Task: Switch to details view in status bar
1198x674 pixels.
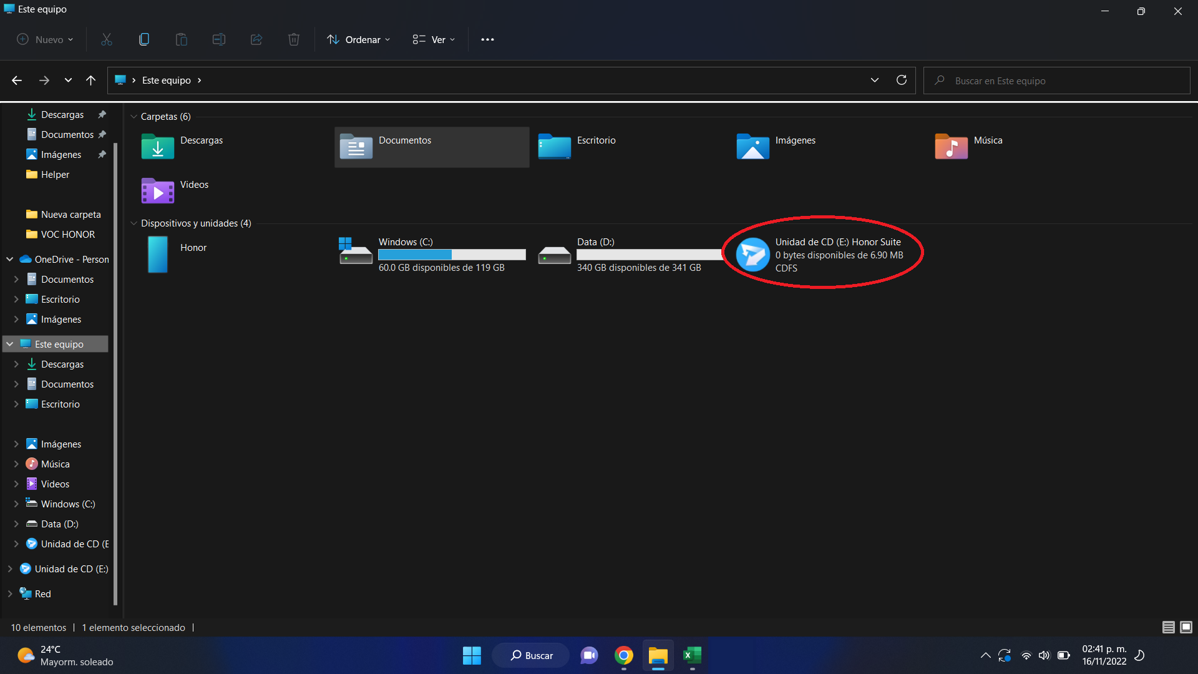Action: [x=1168, y=627]
